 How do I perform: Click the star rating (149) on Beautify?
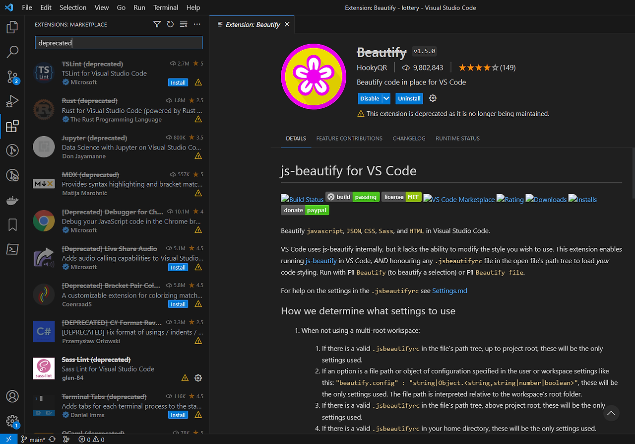[487, 68]
